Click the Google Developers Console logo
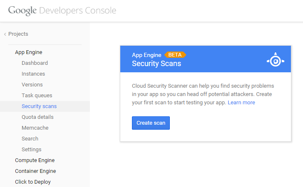Image resolution: width=303 pixels, height=187 pixels. click(62, 10)
